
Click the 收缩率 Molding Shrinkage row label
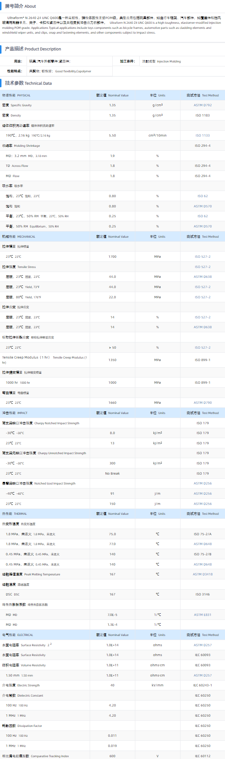pos(21,146)
